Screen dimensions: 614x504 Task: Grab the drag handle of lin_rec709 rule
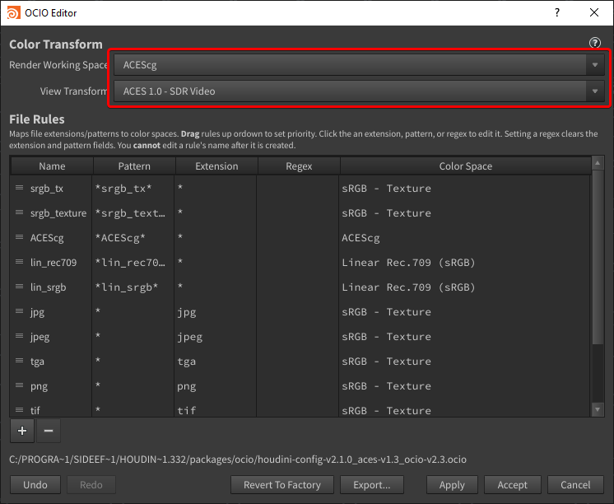19,262
